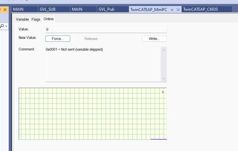Close the left side panel
The width and height of the screenshot is (238, 151).
[x=5, y=10]
